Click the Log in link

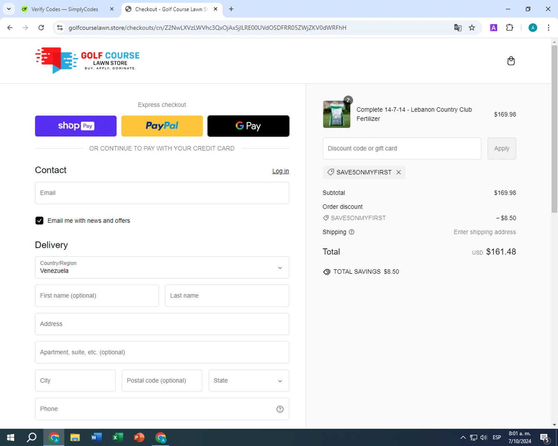[280, 171]
